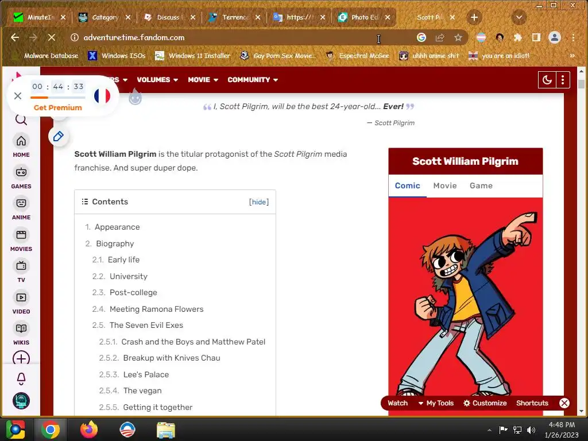Switch infobox to Movie tab

coord(445,185)
